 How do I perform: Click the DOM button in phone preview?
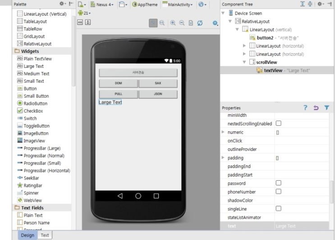(119, 83)
